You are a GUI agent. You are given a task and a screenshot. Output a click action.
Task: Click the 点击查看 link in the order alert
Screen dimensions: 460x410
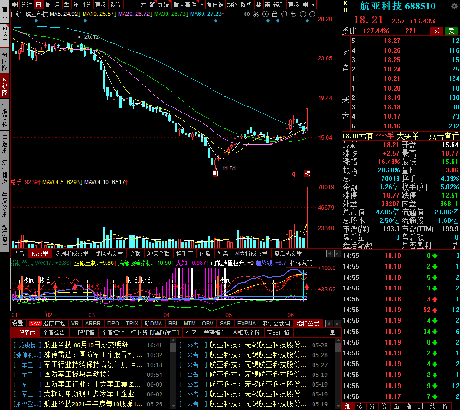(444, 136)
